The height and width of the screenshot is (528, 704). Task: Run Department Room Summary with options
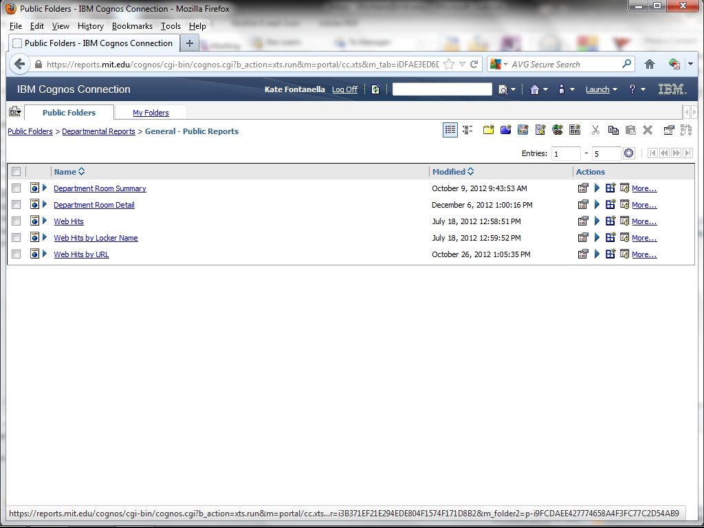tap(597, 188)
